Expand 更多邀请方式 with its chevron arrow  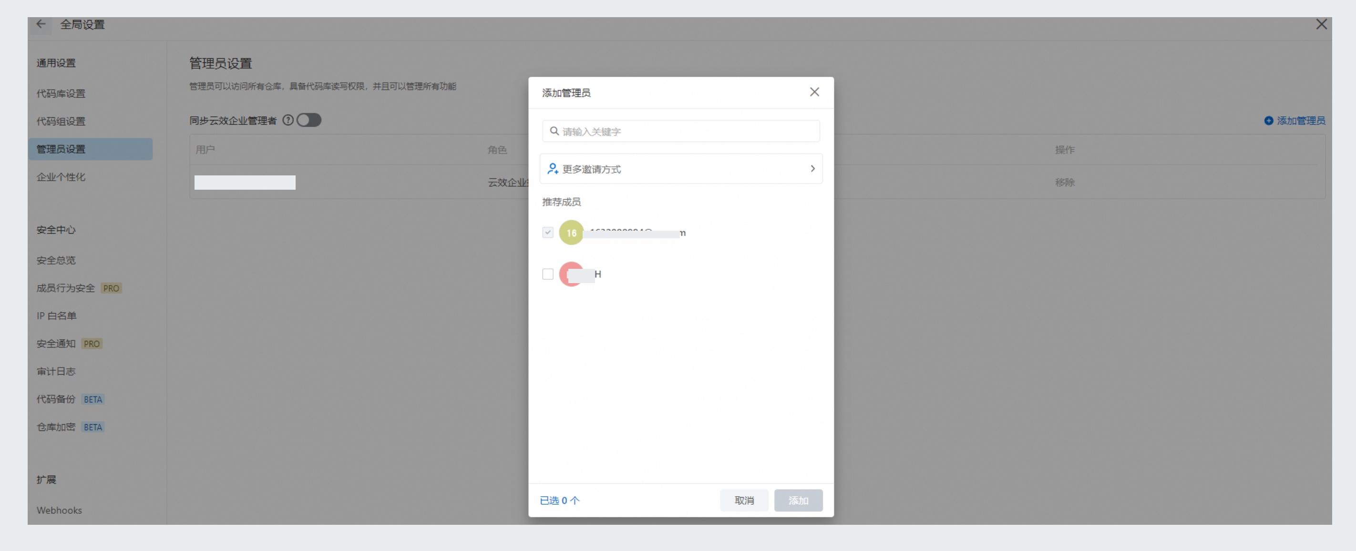[x=812, y=169]
